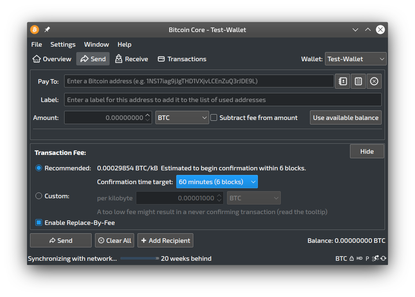The image size is (415, 297).
Task: Increase Amount with the up stepper arrow
Action: coord(147,115)
